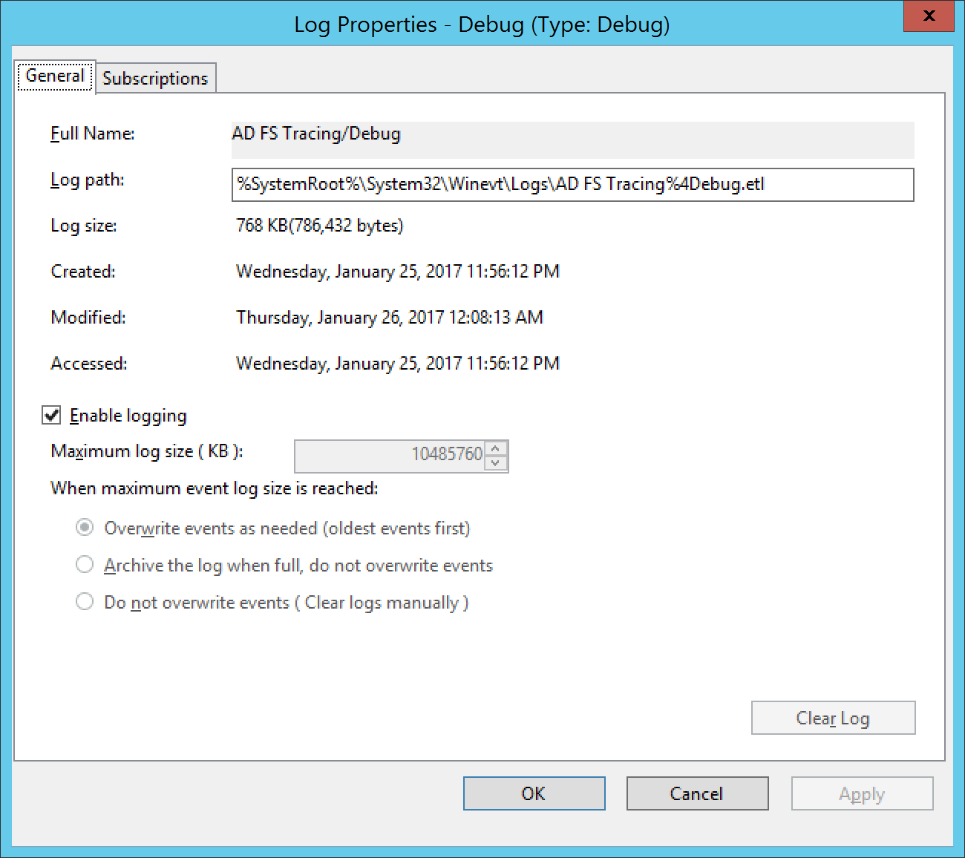Click the Apply button
This screenshot has height=858, width=965.
(862, 793)
